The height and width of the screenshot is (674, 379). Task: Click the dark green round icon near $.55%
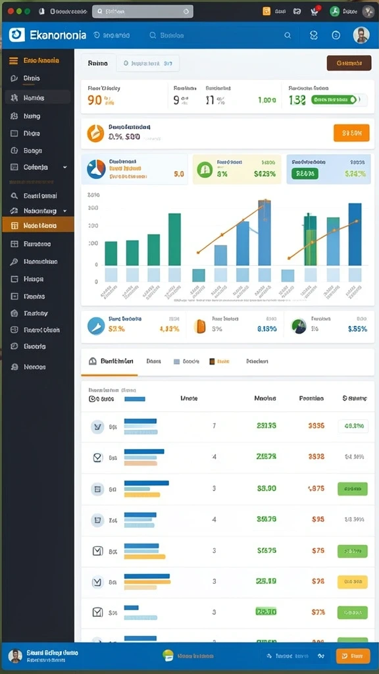[x=299, y=326]
